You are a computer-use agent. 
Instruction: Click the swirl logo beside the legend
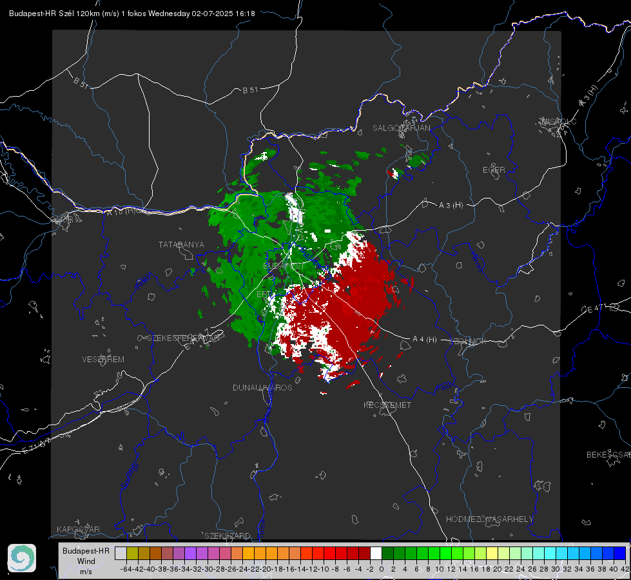(x=22, y=558)
